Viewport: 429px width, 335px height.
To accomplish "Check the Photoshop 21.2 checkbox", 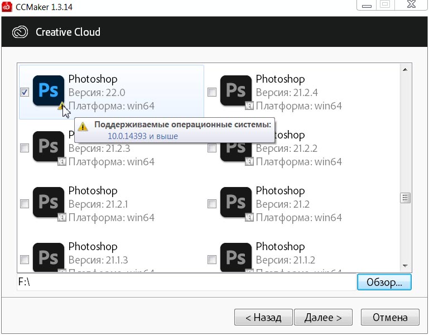I will [212, 204].
